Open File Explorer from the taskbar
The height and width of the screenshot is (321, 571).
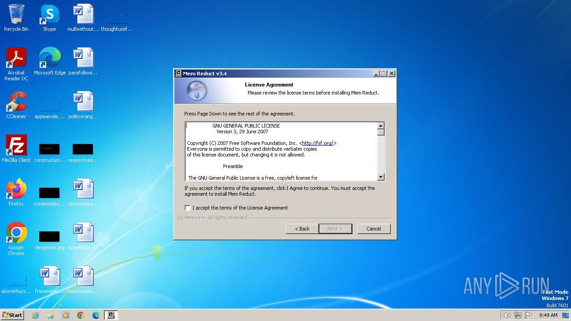coord(50,315)
